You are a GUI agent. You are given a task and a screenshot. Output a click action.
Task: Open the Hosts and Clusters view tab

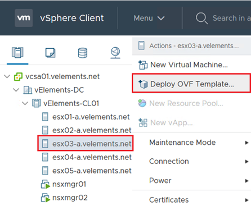(17, 53)
